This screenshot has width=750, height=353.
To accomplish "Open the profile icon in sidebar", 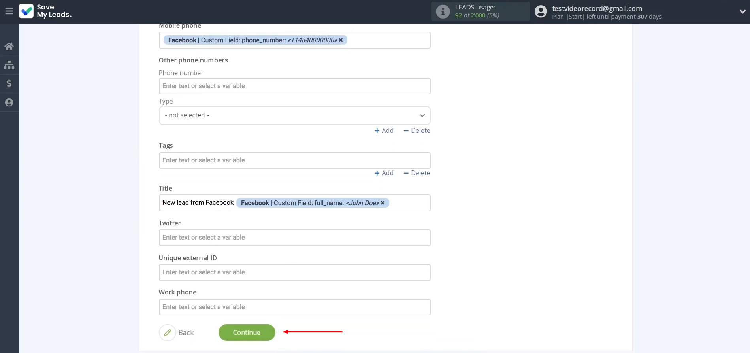I will click(x=9, y=102).
